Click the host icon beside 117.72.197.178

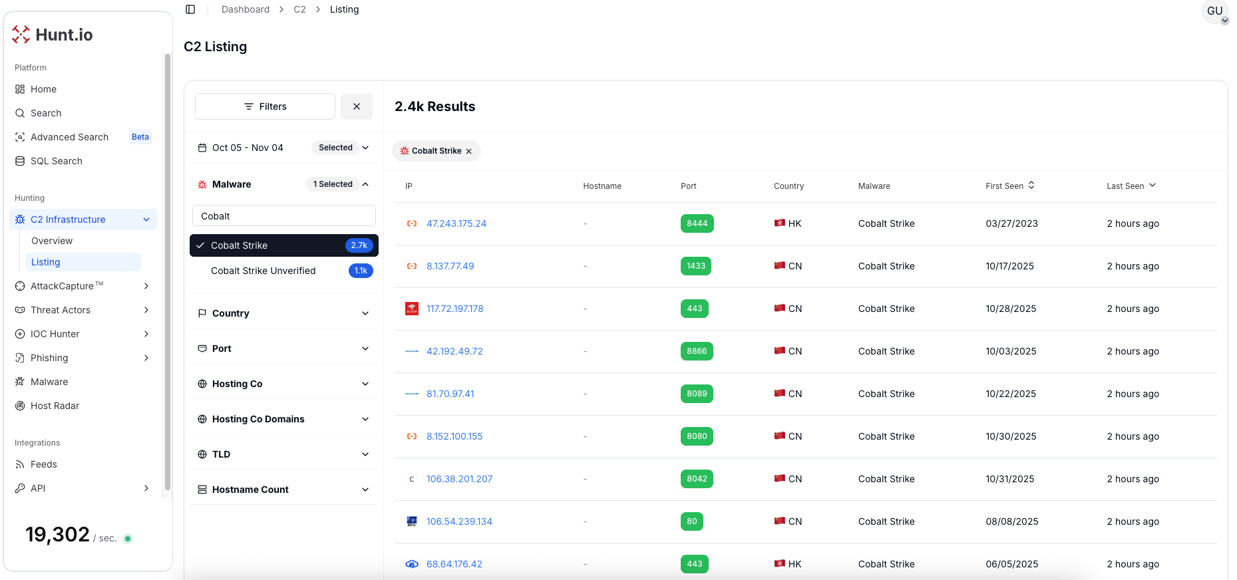(x=412, y=309)
